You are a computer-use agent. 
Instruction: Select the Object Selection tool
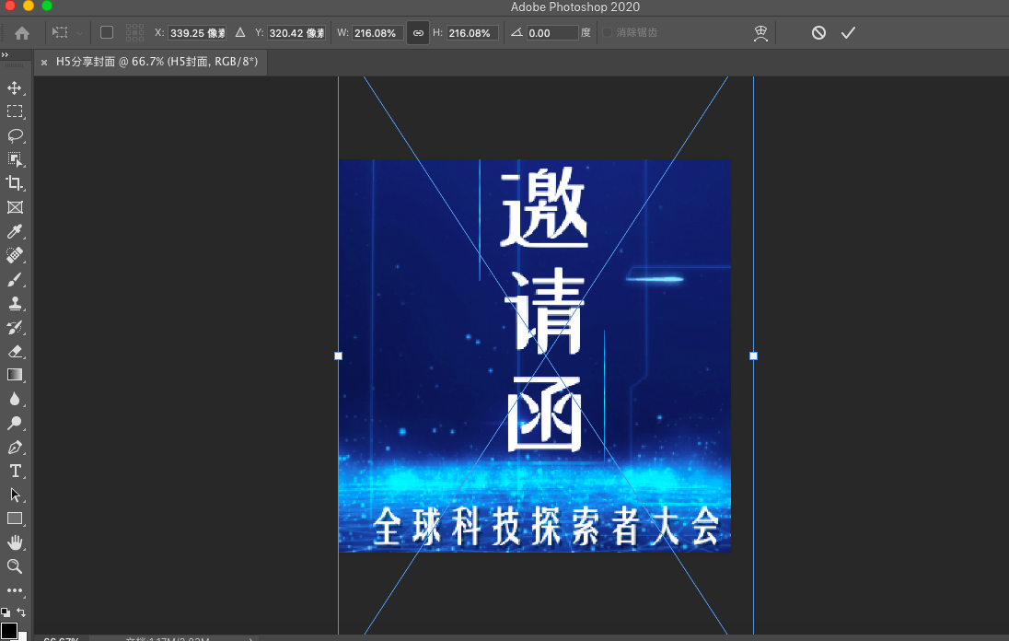(x=14, y=159)
